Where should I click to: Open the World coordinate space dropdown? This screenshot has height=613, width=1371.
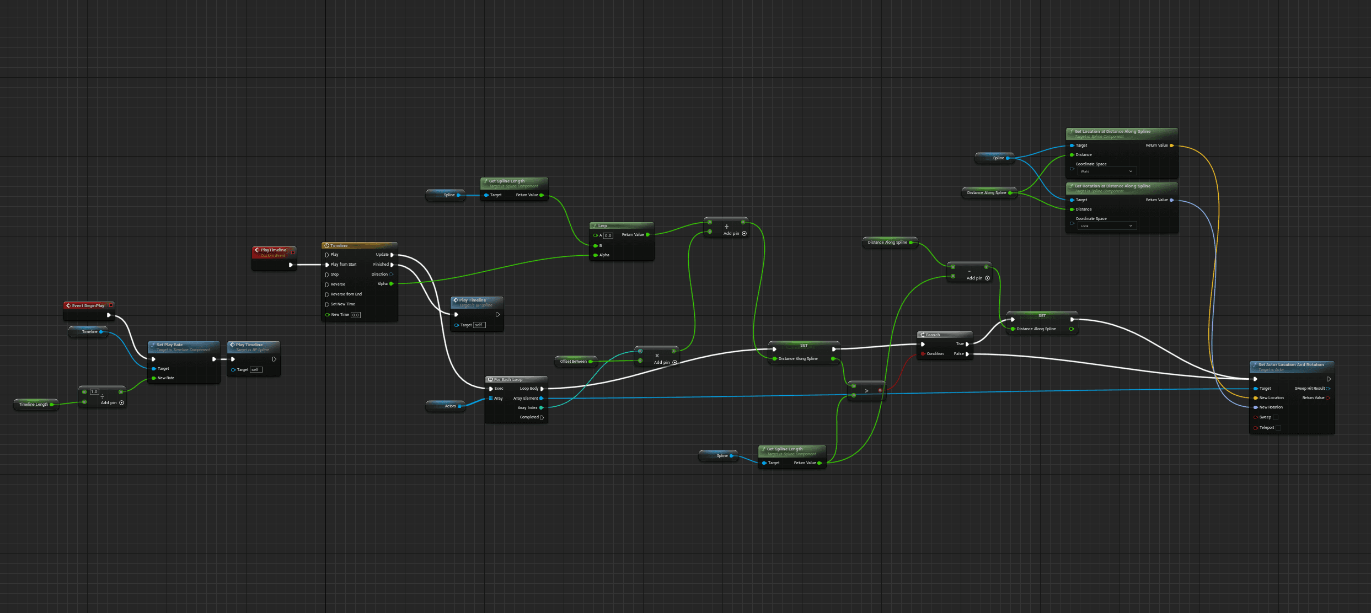[x=1107, y=171]
